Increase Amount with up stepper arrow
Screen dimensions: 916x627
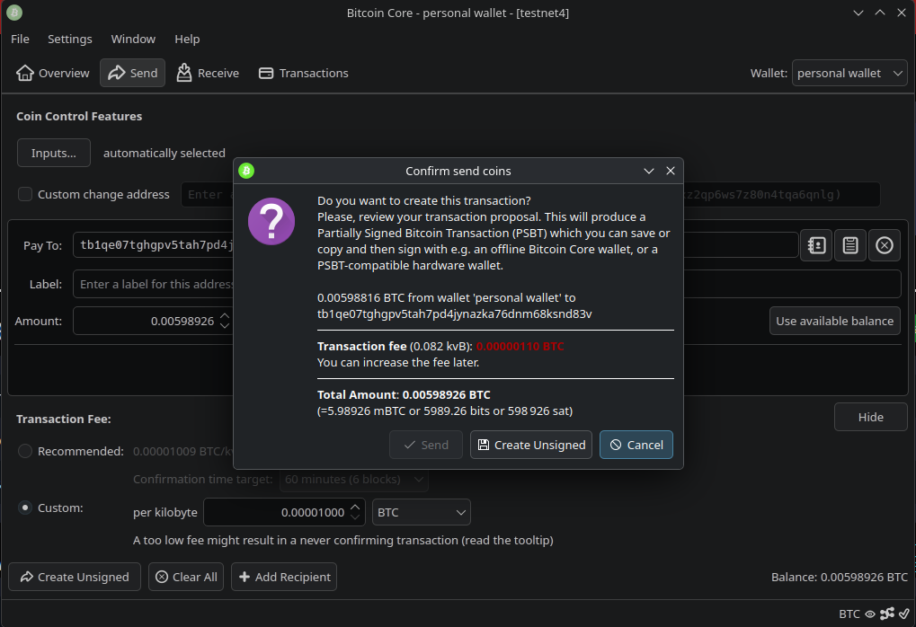(x=225, y=316)
